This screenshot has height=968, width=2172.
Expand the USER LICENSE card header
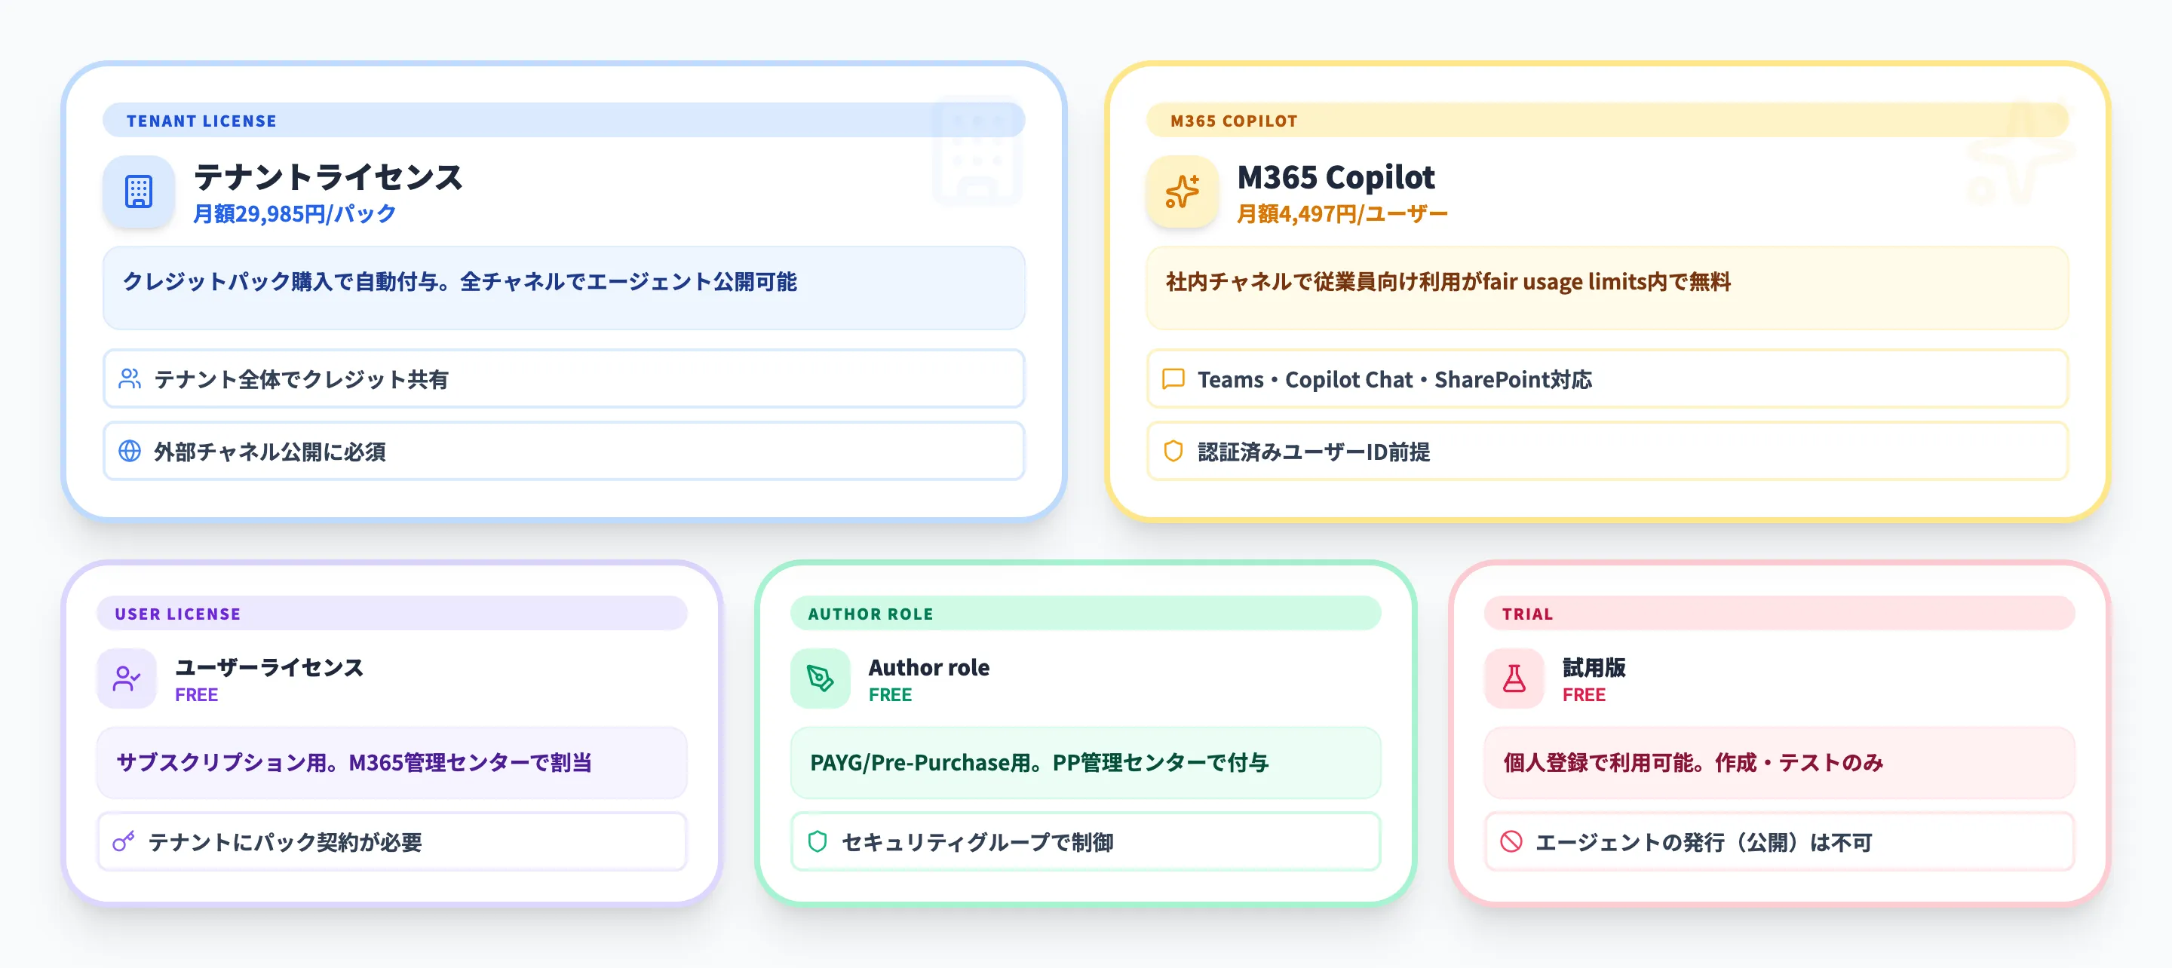click(x=177, y=614)
